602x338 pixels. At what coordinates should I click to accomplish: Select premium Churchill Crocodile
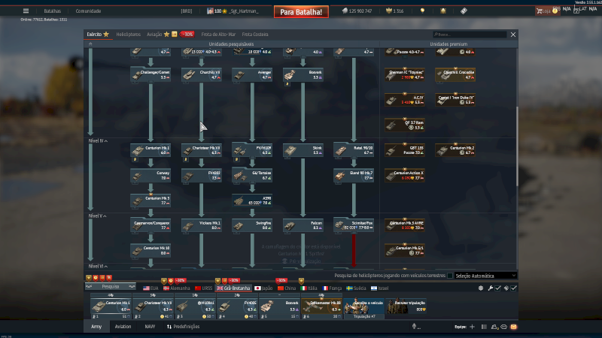click(x=455, y=74)
